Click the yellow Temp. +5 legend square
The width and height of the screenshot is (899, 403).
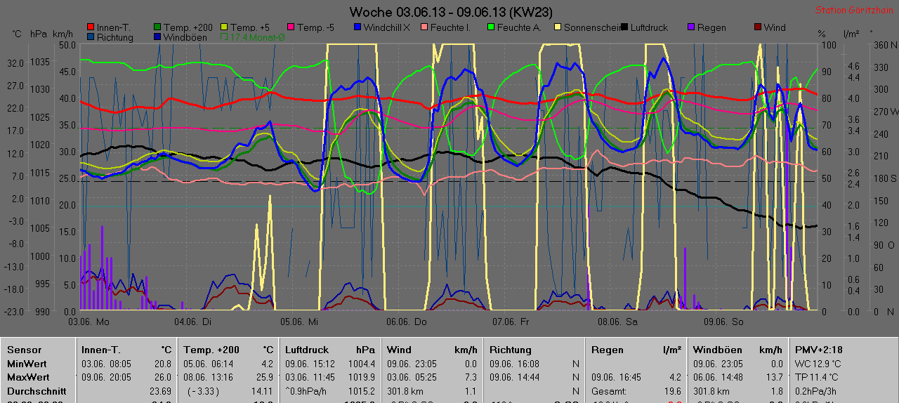click(x=225, y=27)
